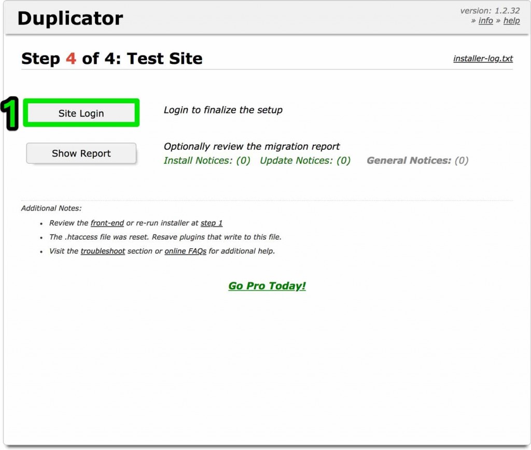Visit the online FAQs link

click(x=185, y=251)
